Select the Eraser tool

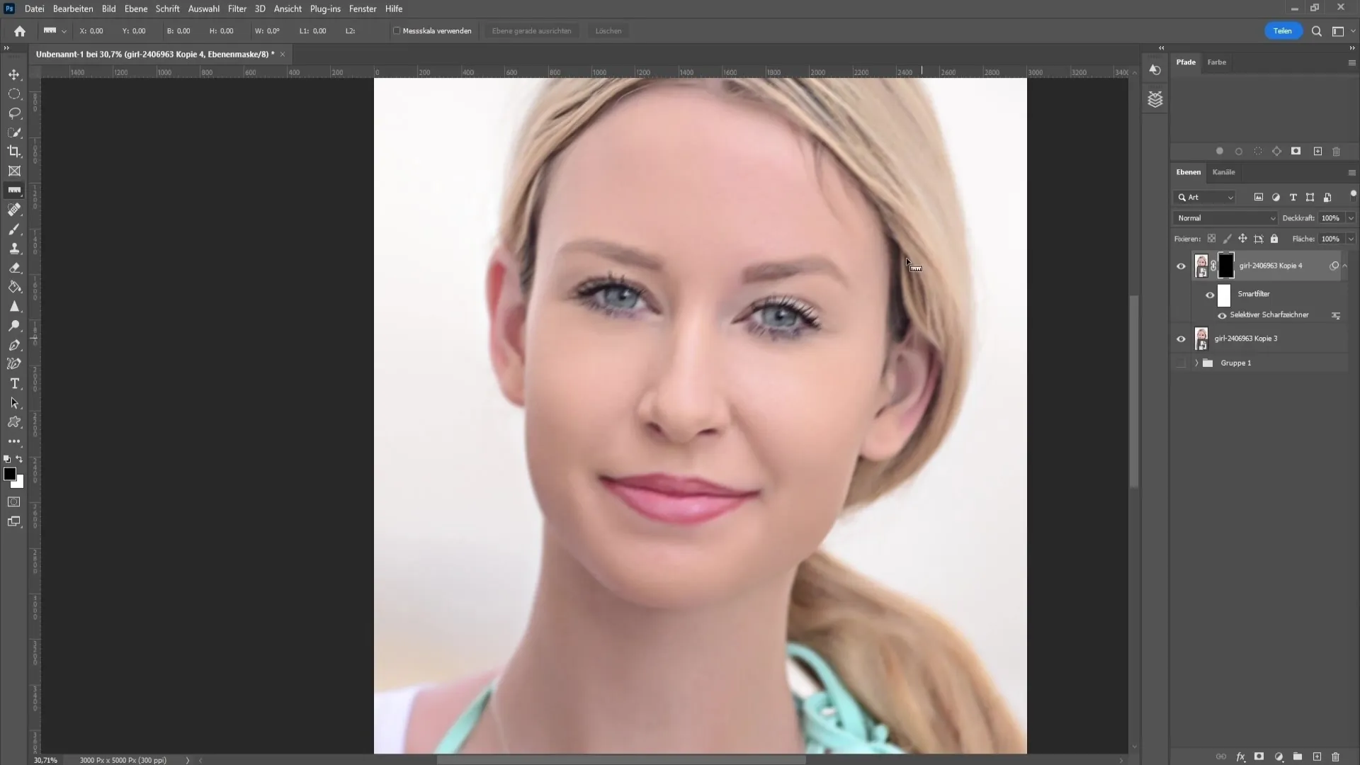[14, 268]
